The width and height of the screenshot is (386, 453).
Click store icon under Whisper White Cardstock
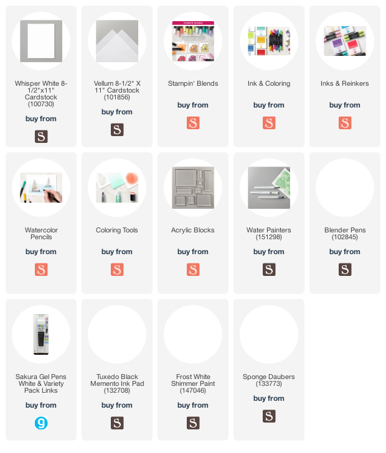(x=41, y=136)
